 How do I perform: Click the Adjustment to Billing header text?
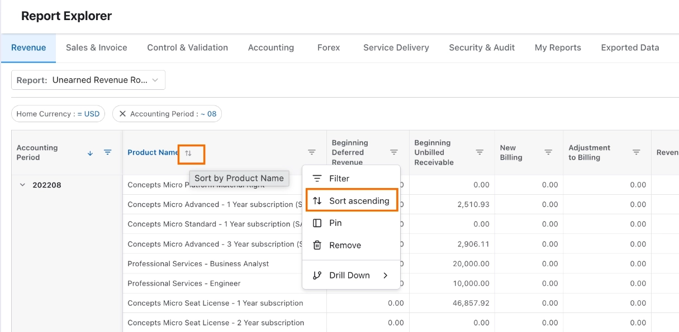[590, 152]
